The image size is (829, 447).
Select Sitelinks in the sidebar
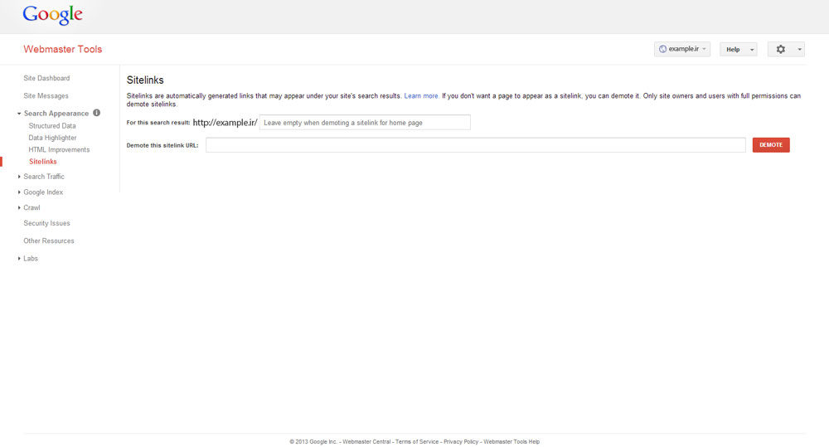tap(43, 162)
